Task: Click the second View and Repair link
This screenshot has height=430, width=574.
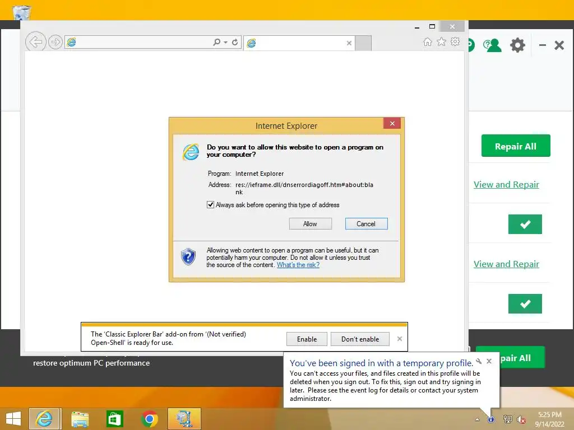Action: tap(506, 264)
